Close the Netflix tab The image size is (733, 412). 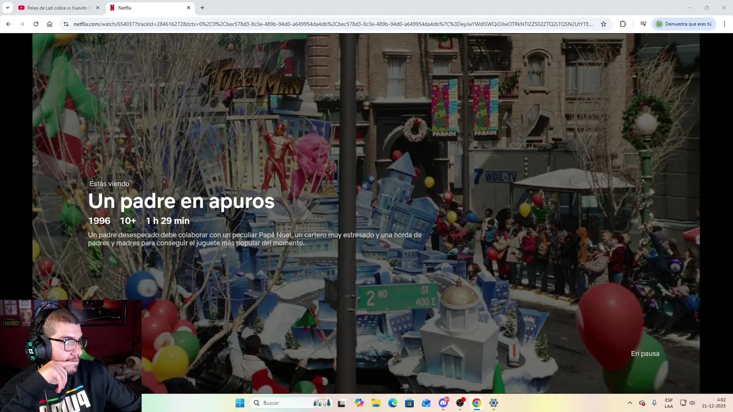[188, 8]
